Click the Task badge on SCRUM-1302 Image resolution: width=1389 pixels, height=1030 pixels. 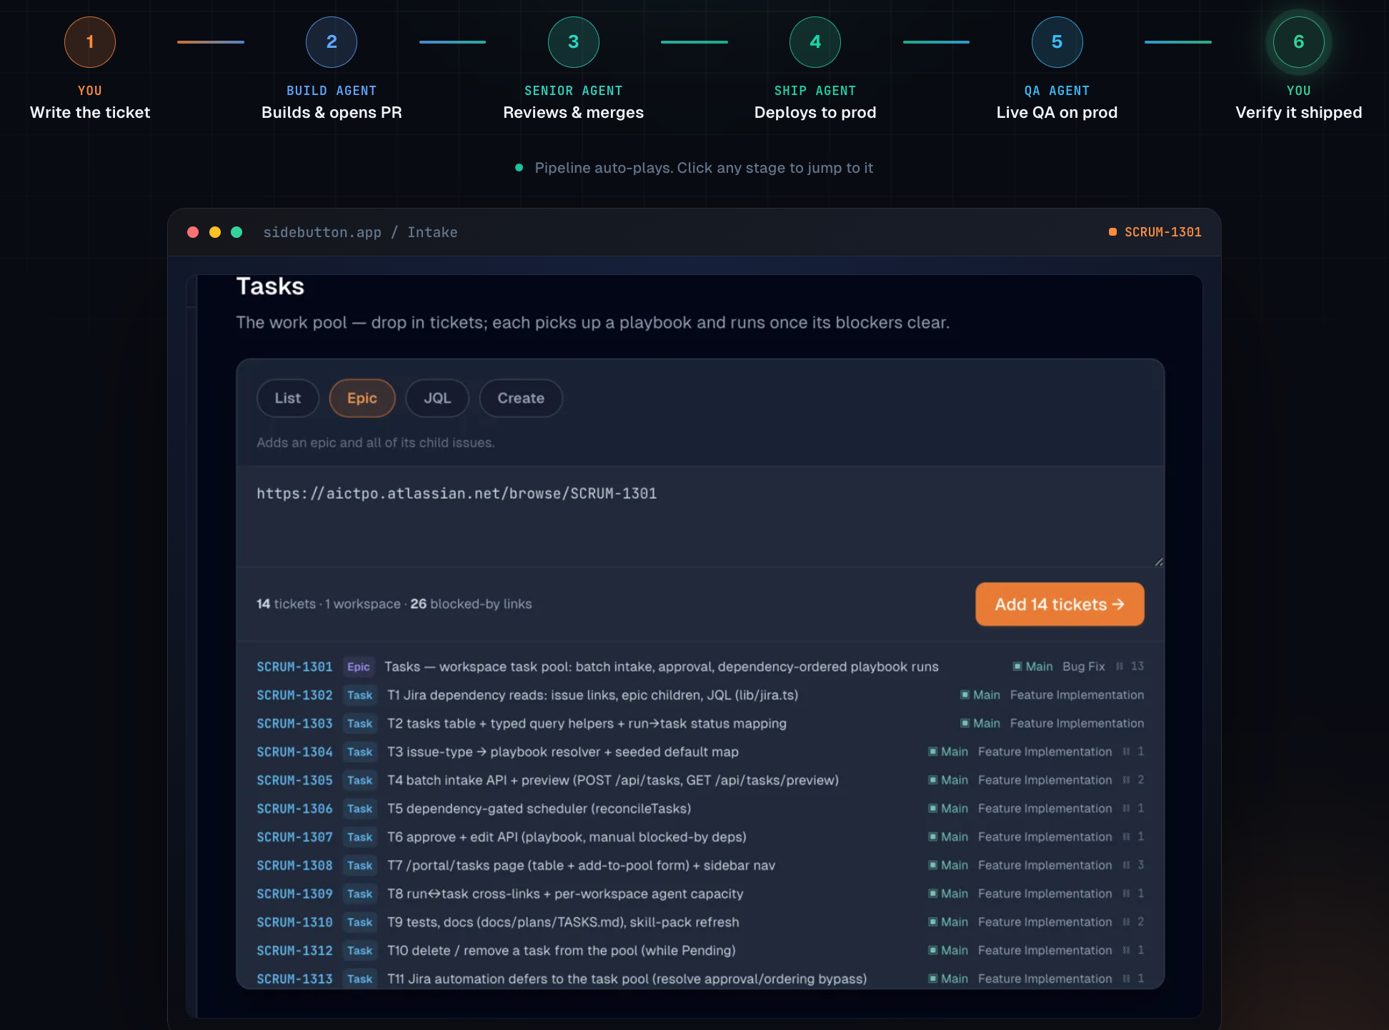point(360,695)
